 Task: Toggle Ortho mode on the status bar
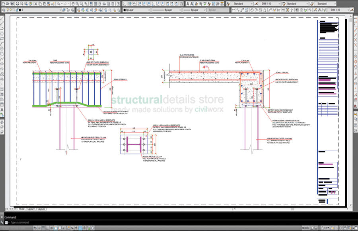tap(48, 227)
